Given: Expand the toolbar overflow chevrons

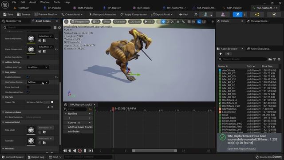Looking at the screenshot, I should 196,14.
